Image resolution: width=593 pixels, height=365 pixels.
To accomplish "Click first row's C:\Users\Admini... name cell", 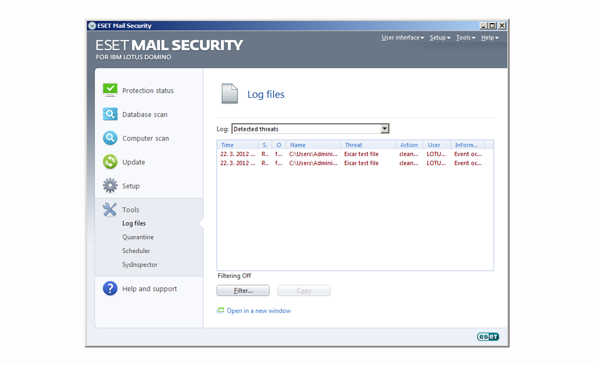I will (313, 154).
